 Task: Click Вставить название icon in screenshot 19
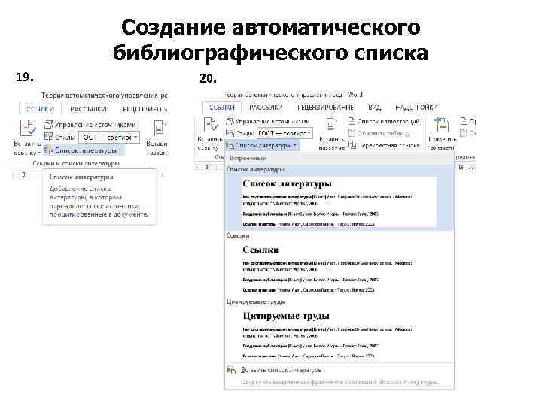[x=160, y=129]
